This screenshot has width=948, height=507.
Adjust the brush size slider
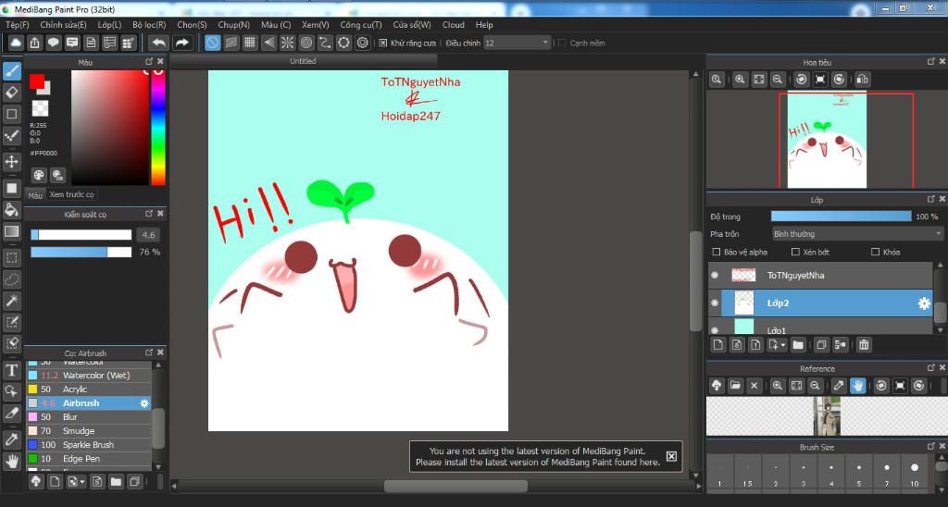click(81, 234)
